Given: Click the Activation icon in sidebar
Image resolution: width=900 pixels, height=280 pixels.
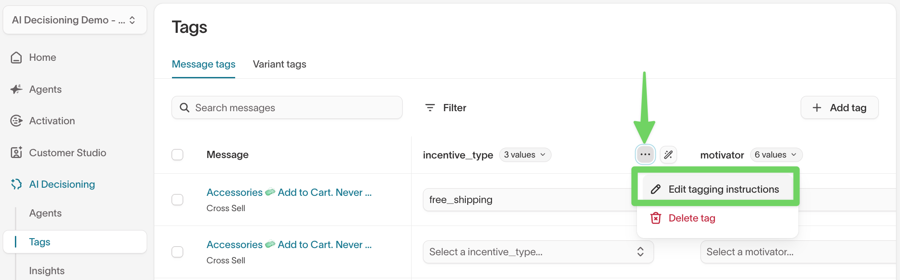Looking at the screenshot, I should pos(16,121).
